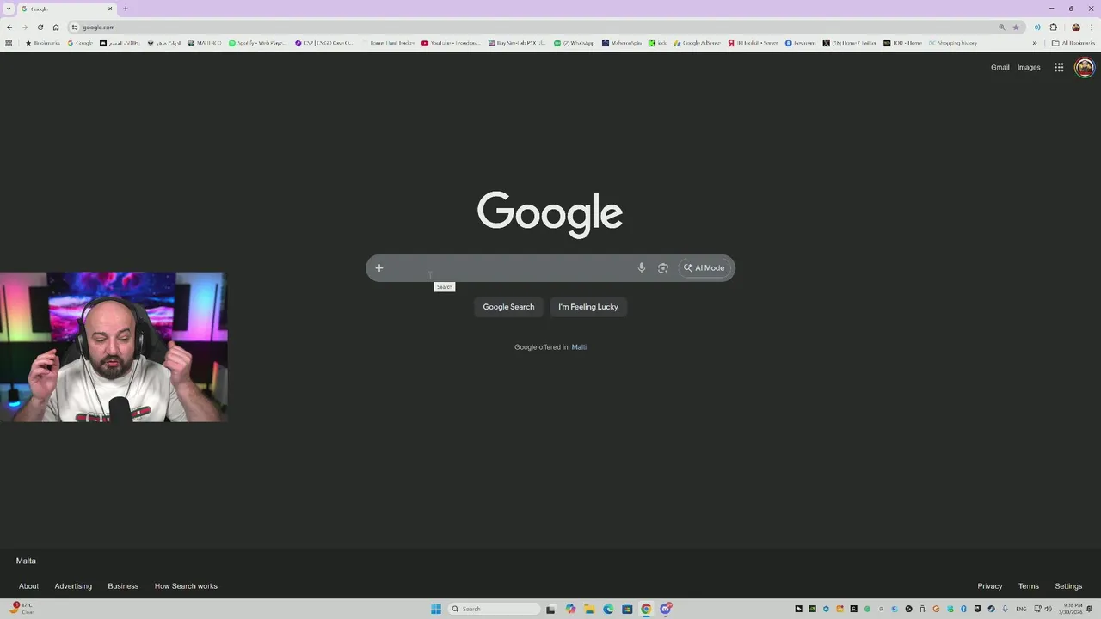The width and height of the screenshot is (1101, 619).
Task: Open Discord icon in taskbar
Action: [666, 609]
